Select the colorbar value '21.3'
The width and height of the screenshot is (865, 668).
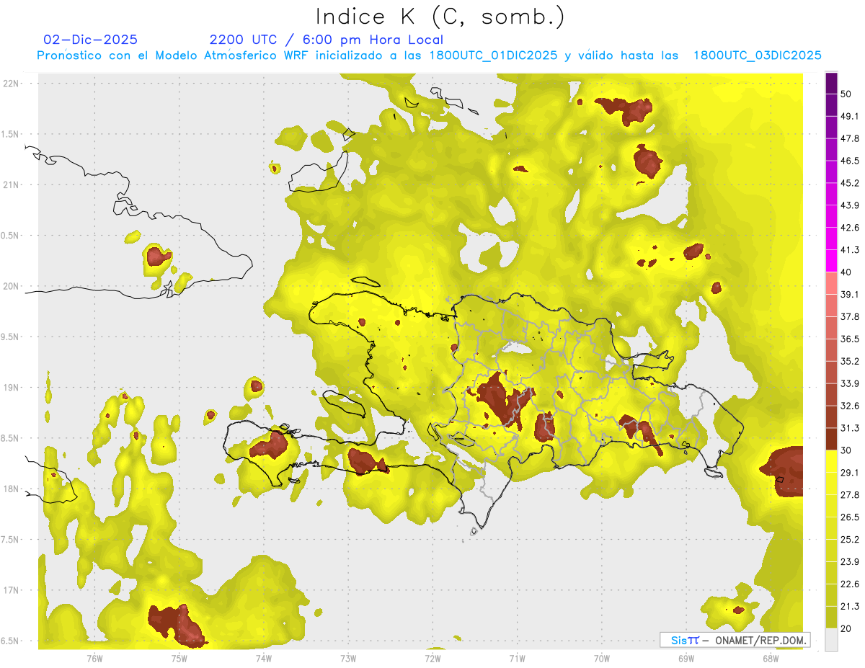850,606
